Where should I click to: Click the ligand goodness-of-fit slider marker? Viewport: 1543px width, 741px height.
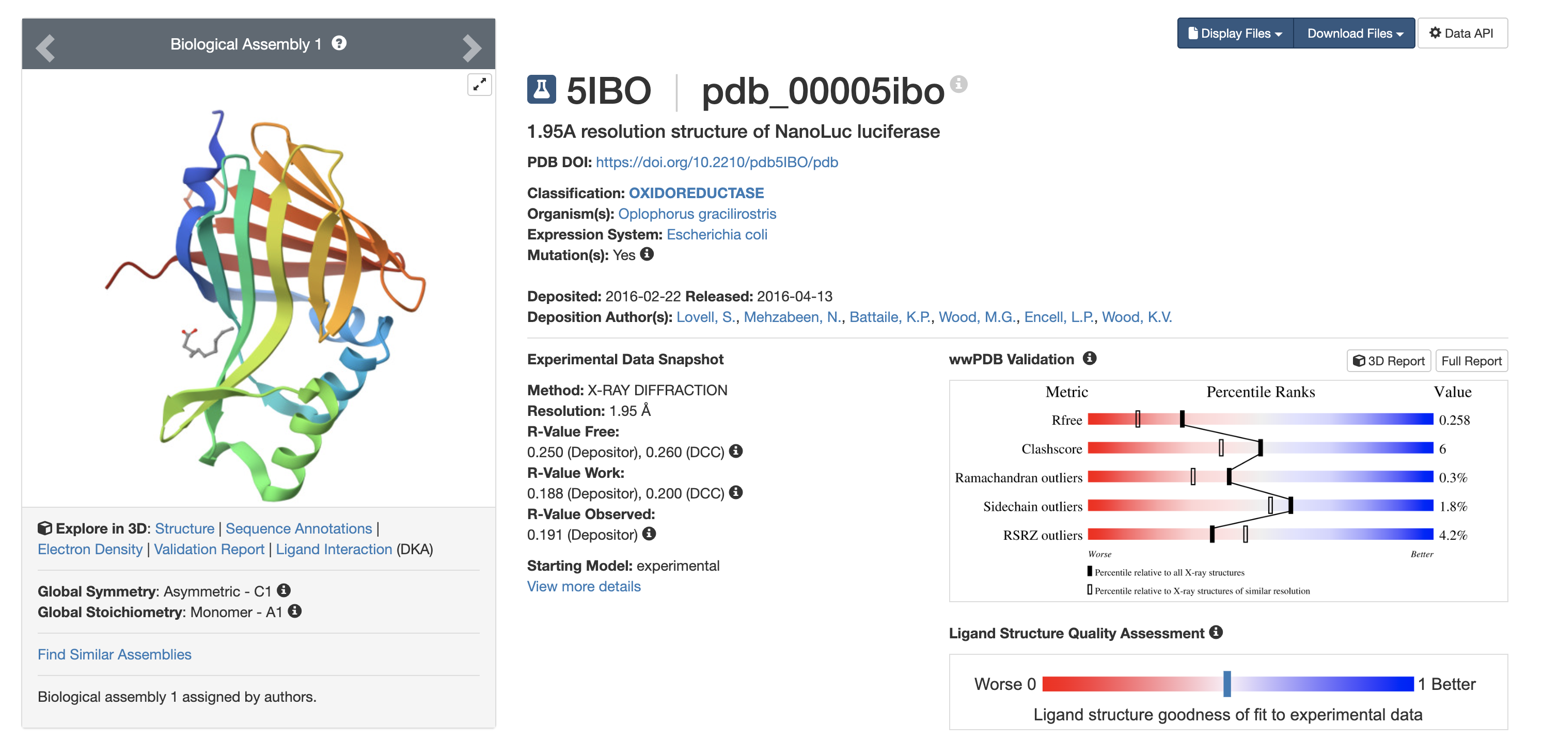click(1227, 684)
